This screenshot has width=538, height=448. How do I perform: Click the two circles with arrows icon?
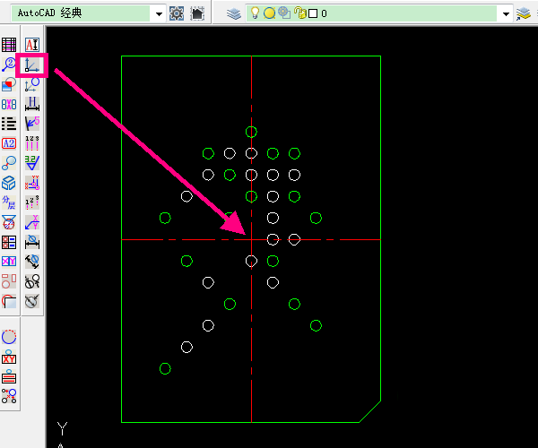[x=32, y=281]
